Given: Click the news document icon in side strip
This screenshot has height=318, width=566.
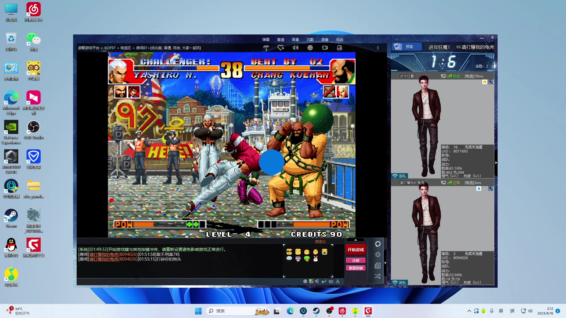Looking at the screenshot, I should pyautogui.click(x=378, y=266).
